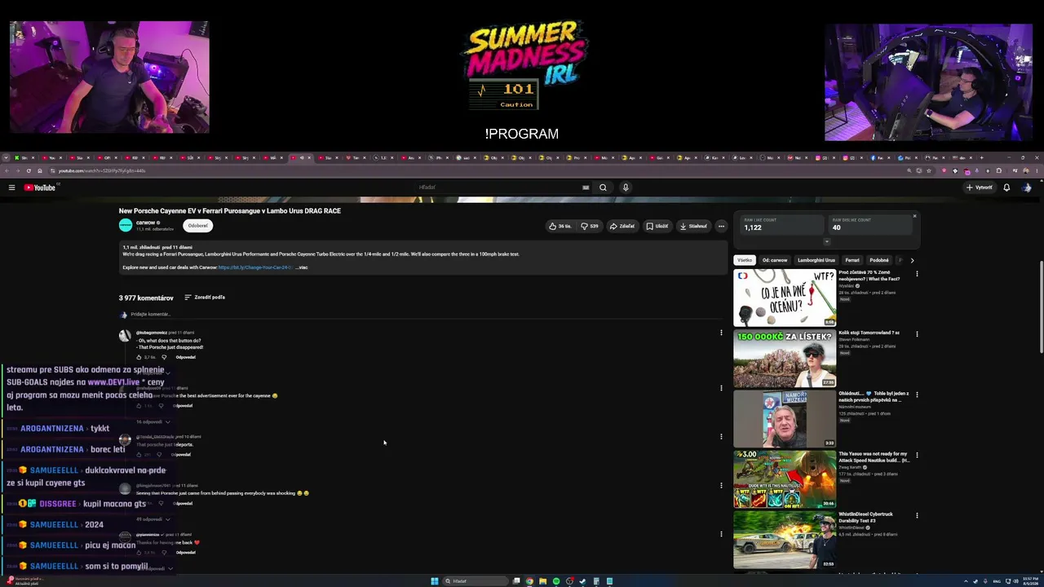Open the Yasuo Nautilus video thumbnail
Viewport: 1044px width, 587px height.
click(785, 479)
